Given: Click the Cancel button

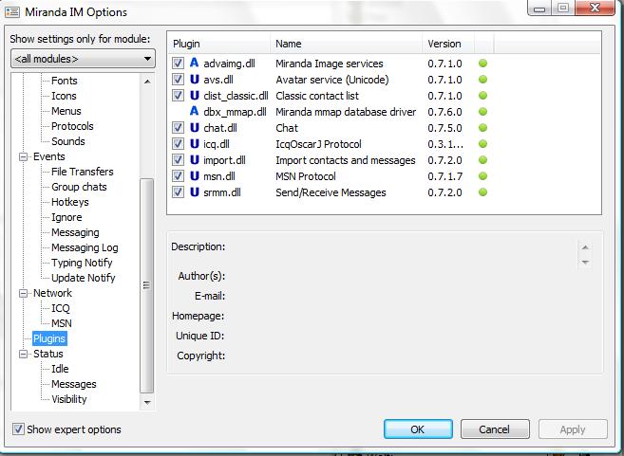Looking at the screenshot, I should click(x=495, y=429).
